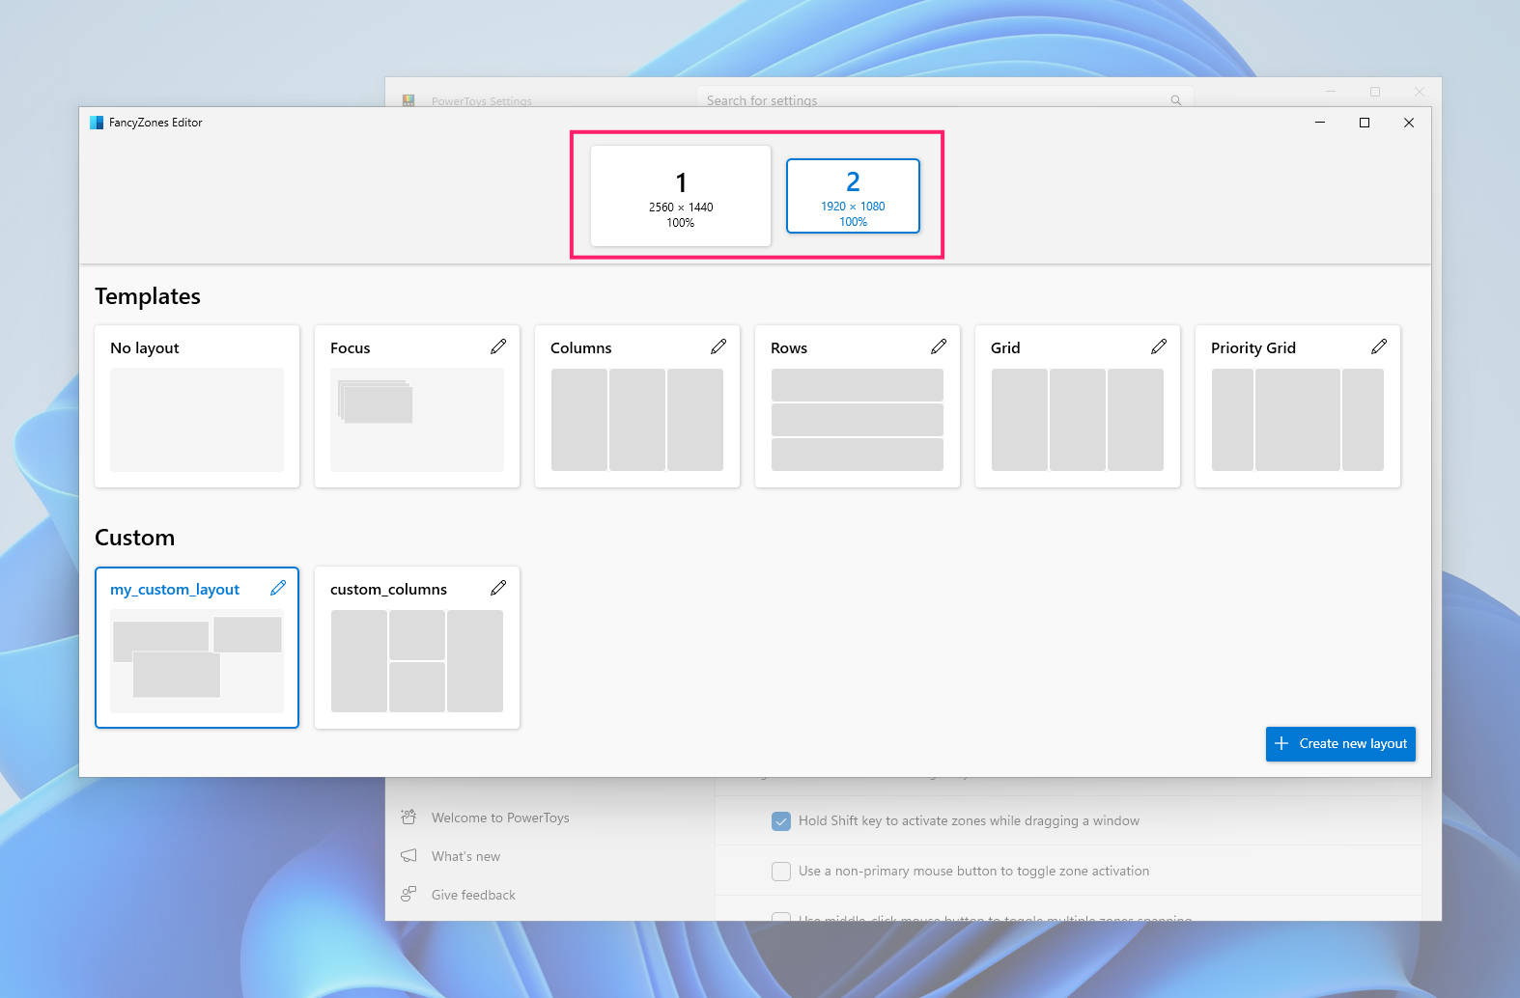Select monitor 2 at 1920 × 1080

tap(853, 196)
